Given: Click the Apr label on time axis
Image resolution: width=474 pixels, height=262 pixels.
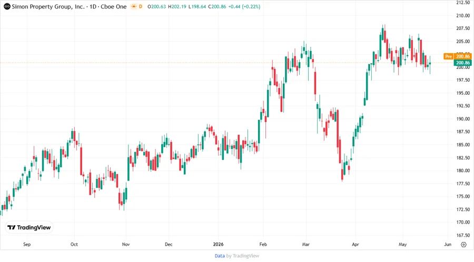Looking at the screenshot, I should click(355, 245).
